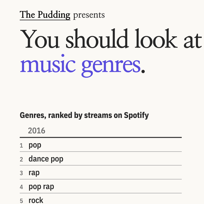This screenshot has width=204, height=204.
Task: Click rank number 4 beside pop rap
Action: [x=21, y=187]
